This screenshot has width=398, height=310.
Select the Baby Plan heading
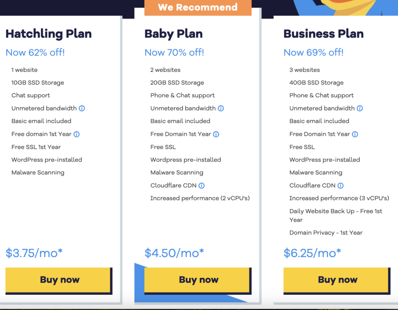173,34
